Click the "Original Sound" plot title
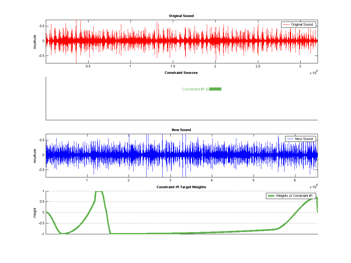Image resolution: width=351 pixels, height=263 pixels. [181, 16]
